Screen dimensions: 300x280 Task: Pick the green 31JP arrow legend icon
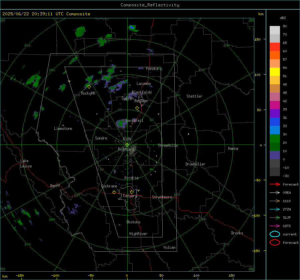coord(275,217)
